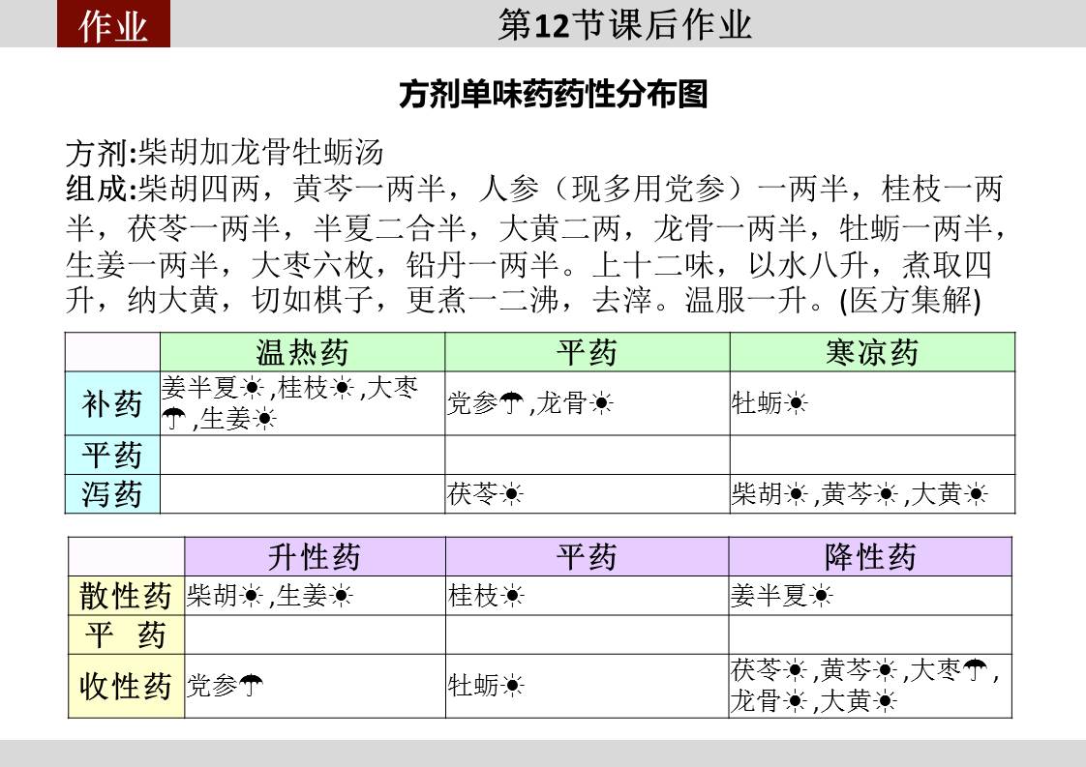This screenshot has width=1086, height=767.
Task: Click the 泻药 row header
Action: [112, 494]
